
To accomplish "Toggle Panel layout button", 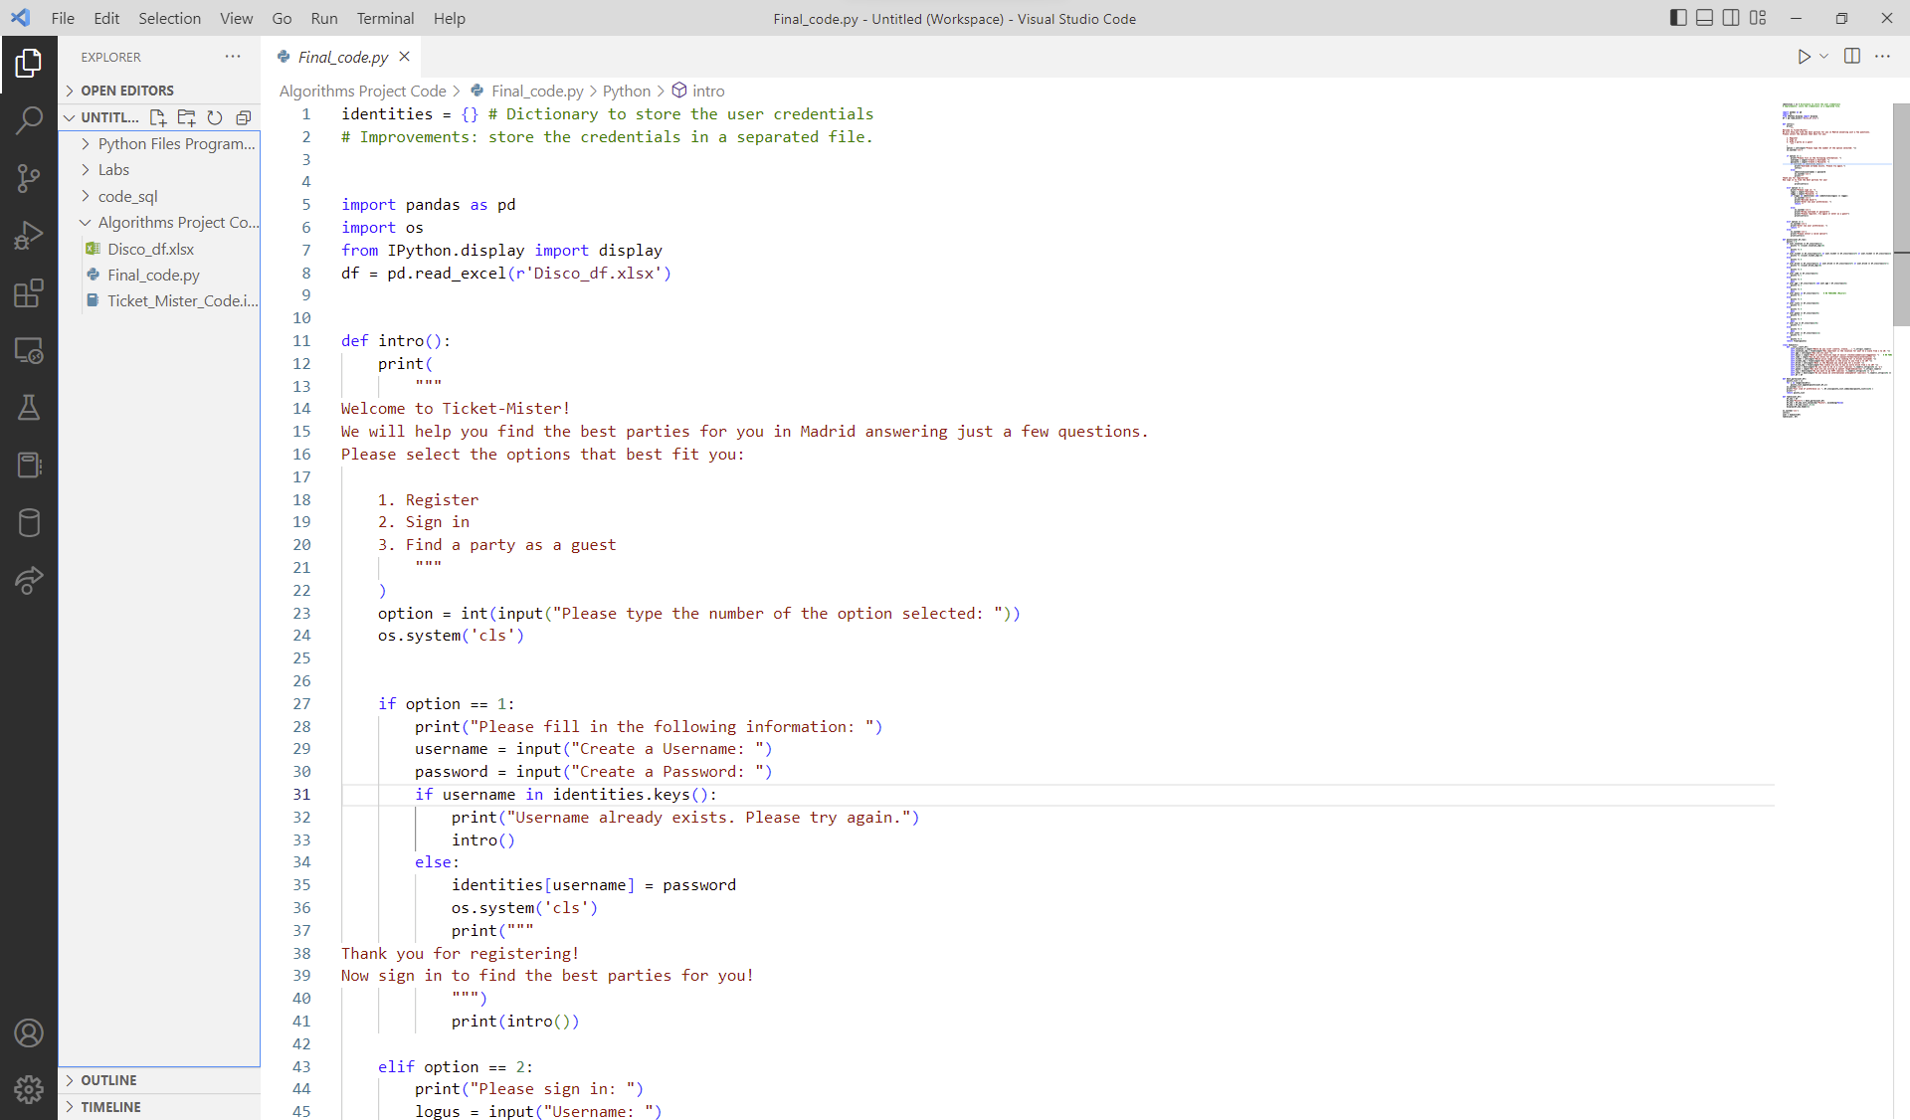I will tap(1704, 18).
